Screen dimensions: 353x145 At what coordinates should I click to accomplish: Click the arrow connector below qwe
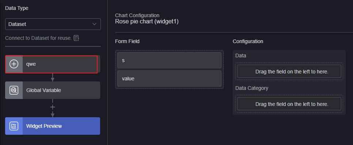[53, 77]
